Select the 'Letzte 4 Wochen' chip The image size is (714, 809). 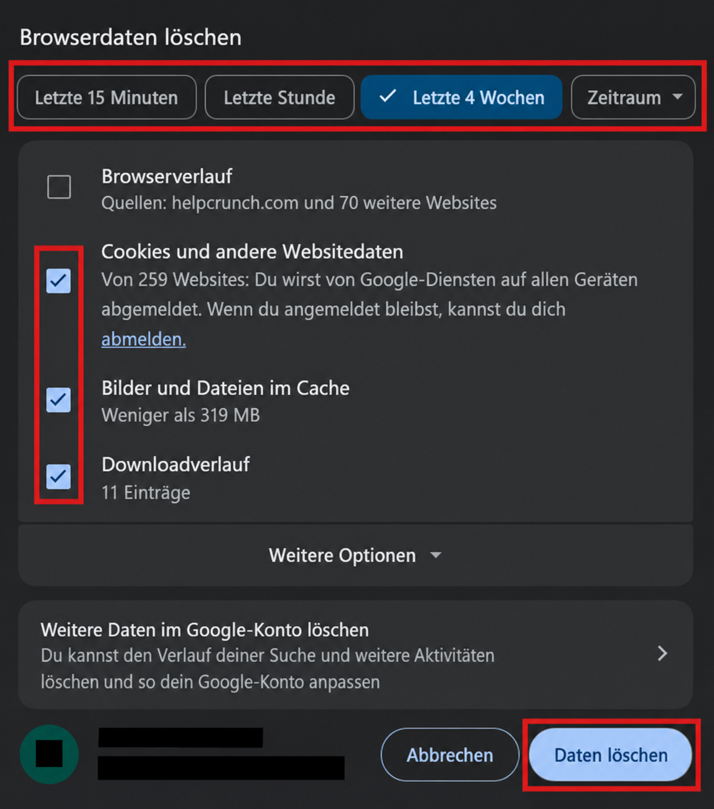pyautogui.click(x=462, y=98)
